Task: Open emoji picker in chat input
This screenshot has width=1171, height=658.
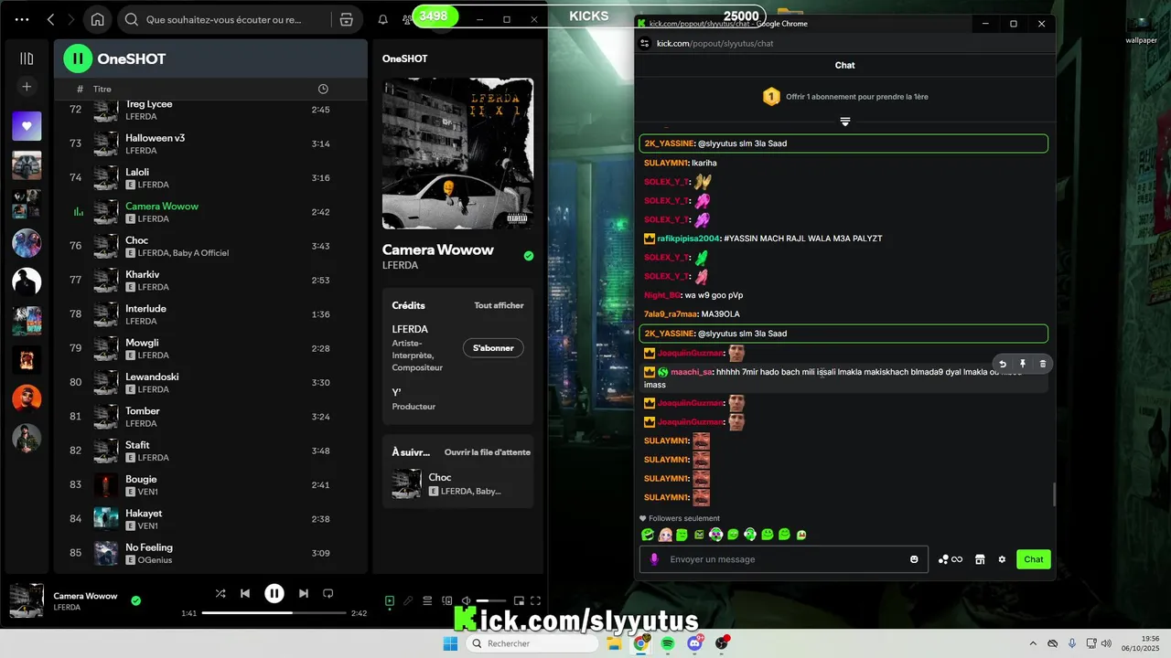Action: 914,559
